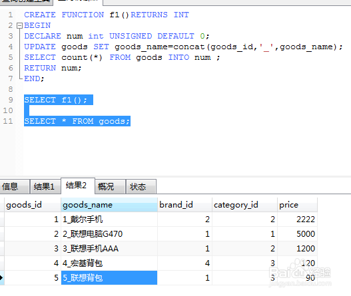Switch to the 结果1 tab
Screen dimensions: 351x296
45,186
